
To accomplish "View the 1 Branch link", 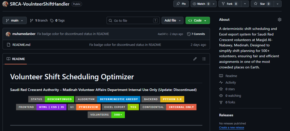I will (39, 21).
